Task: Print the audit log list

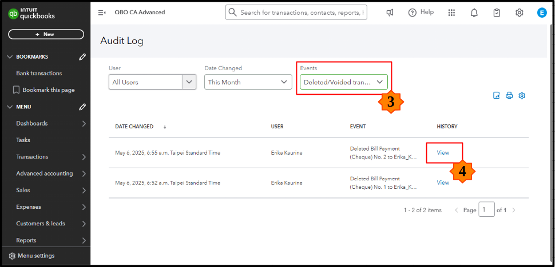Action: coord(509,96)
